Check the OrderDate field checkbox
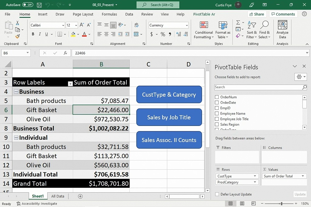Viewport: 311px width, 207px height. 217,103
